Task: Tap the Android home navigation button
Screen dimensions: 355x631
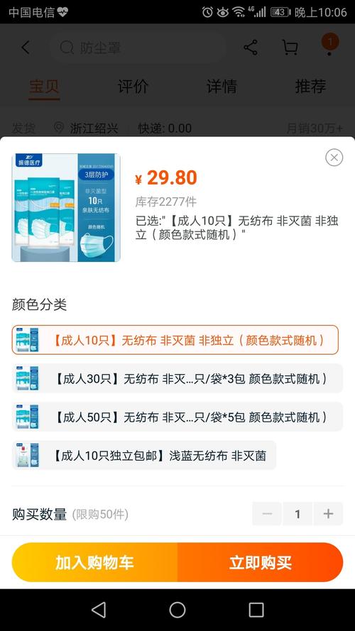Action: pos(177,610)
